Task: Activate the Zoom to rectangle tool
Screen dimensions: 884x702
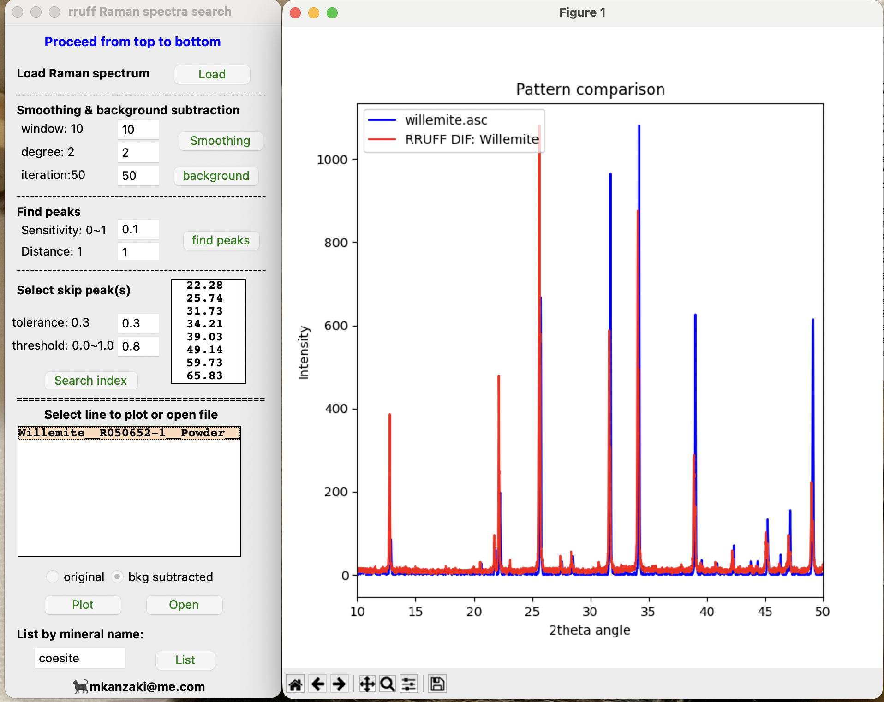Action: pos(388,684)
